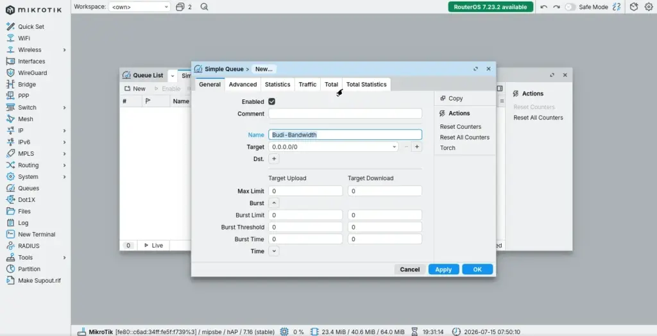657x336 pixels.
Task: Open the RADIUS section
Action: 28,246
